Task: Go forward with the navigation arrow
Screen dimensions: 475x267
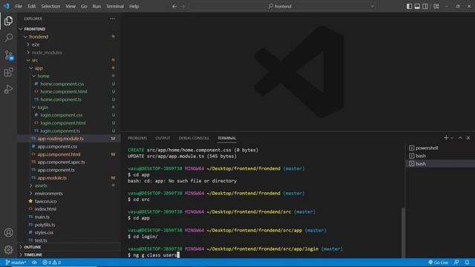Action: click(x=183, y=7)
